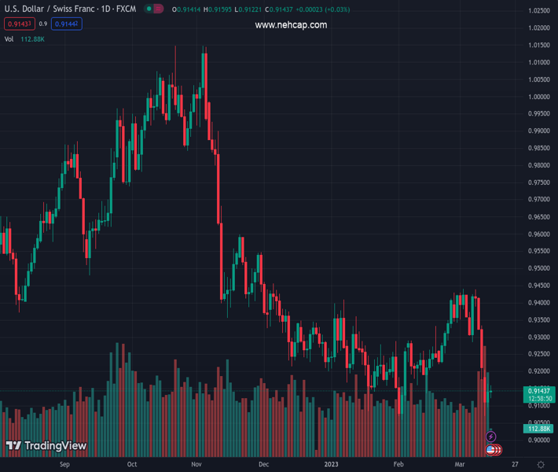Click the purple lightning event marker
The image size is (558, 472).
pyautogui.click(x=491, y=437)
